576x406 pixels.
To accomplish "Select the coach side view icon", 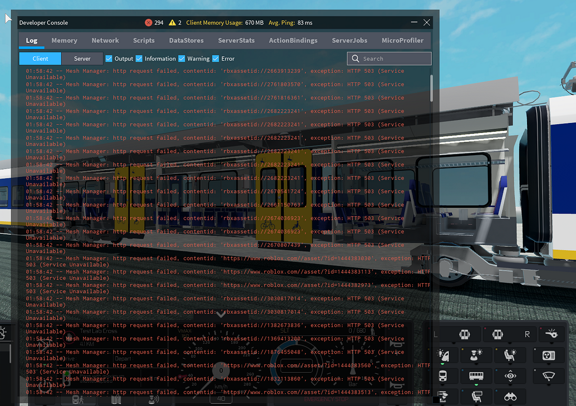I will [x=476, y=376].
